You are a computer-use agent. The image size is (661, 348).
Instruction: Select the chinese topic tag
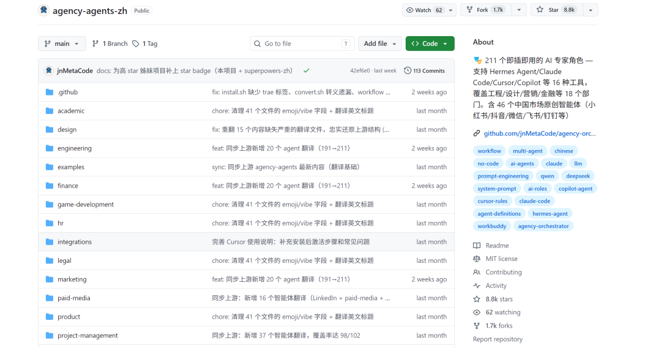point(564,151)
